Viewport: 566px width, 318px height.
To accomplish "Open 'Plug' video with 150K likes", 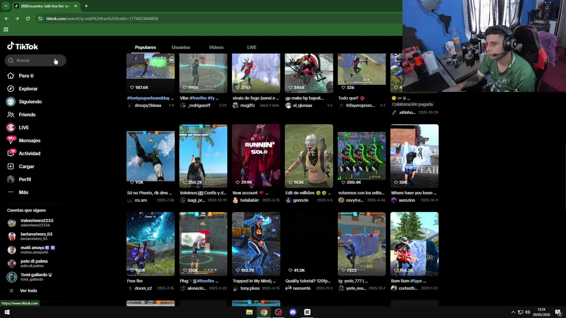I will click(203, 244).
